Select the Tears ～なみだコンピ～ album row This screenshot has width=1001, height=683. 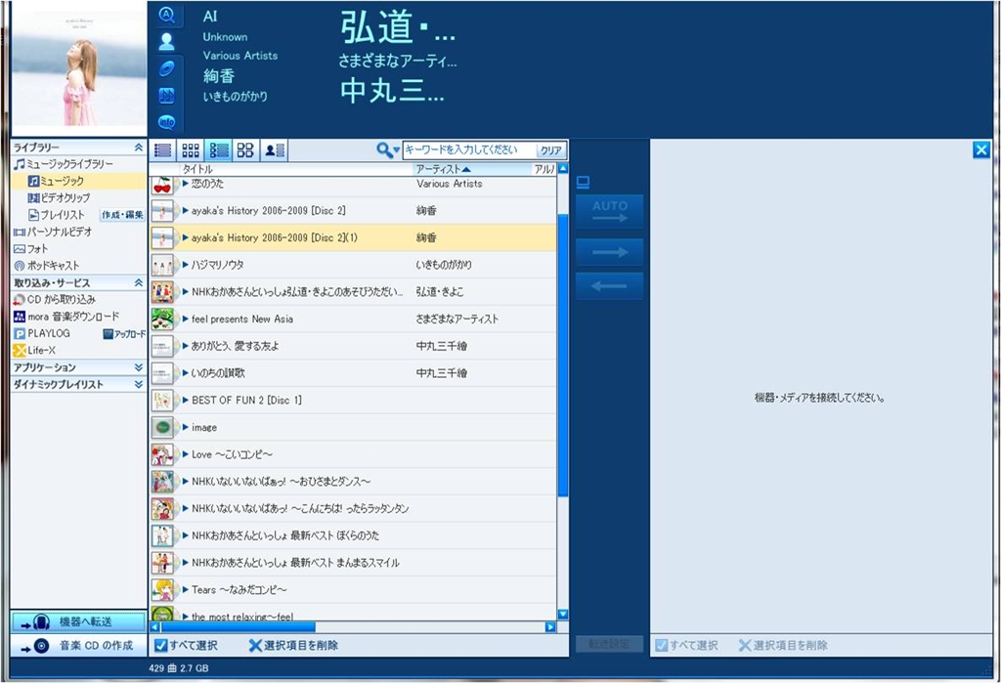click(x=353, y=590)
